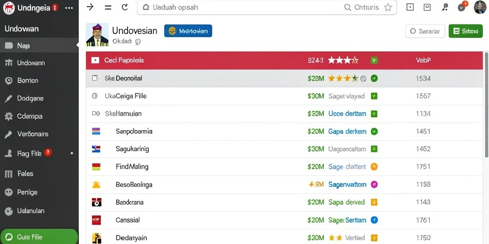Click the forward arrow in the toolbar
The height and width of the screenshot is (244, 489).
tap(90, 7)
